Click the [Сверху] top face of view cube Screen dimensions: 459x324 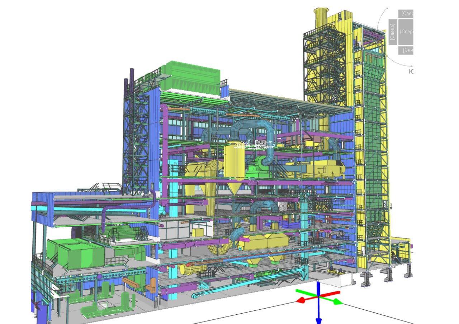tap(406, 14)
